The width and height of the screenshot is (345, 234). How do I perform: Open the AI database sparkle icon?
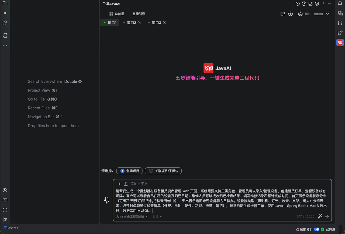340,33
